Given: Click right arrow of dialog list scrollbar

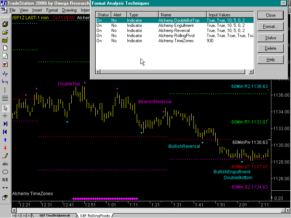Looking at the screenshot, I should pyautogui.click(x=251, y=72).
